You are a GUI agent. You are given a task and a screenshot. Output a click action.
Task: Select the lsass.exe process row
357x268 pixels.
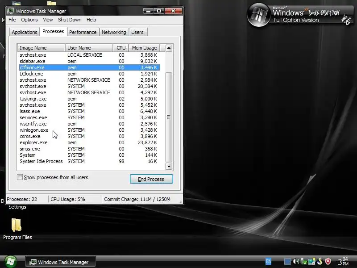(x=89, y=111)
